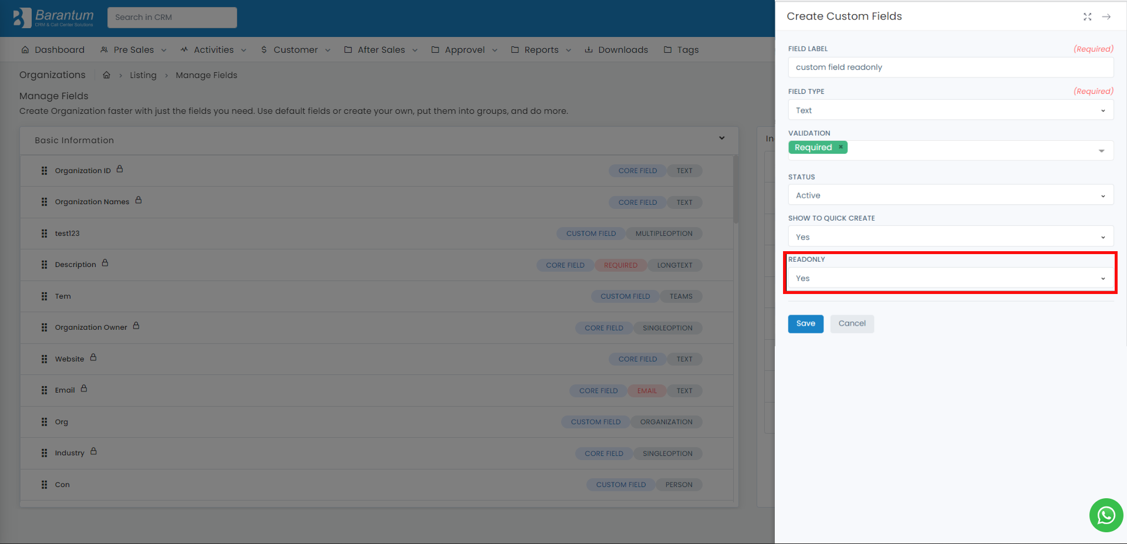This screenshot has height=544, width=1127.
Task: Click the WhatsApp chat icon
Action: tap(1106, 515)
